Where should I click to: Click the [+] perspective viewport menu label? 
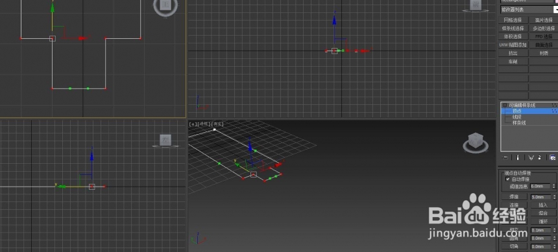pyautogui.click(x=193, y=124)
